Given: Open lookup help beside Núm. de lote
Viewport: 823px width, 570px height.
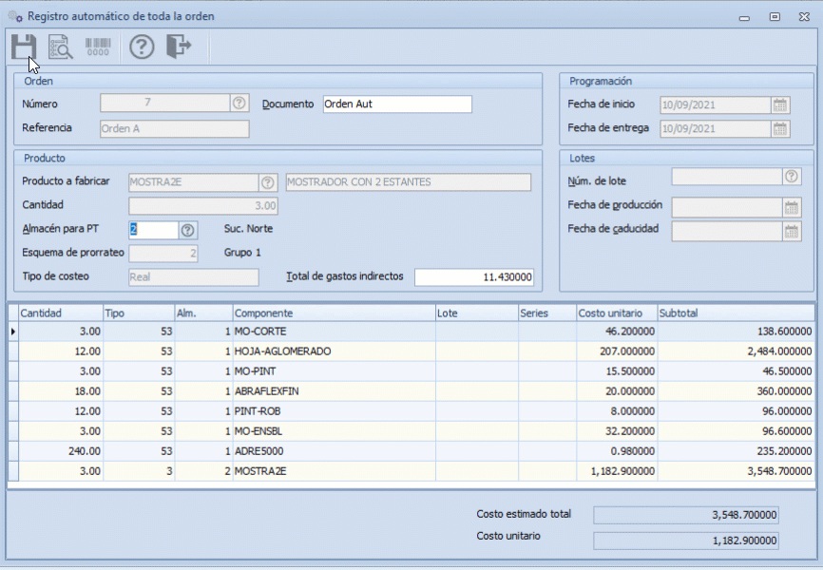Looking at the screenshot, I should pos(792,177).
